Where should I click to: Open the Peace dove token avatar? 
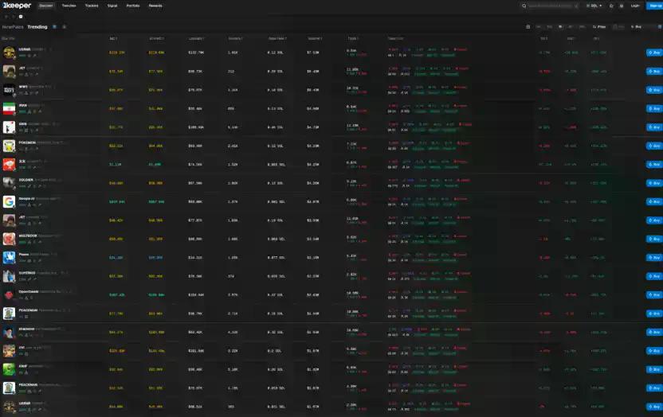coord(9,258)
